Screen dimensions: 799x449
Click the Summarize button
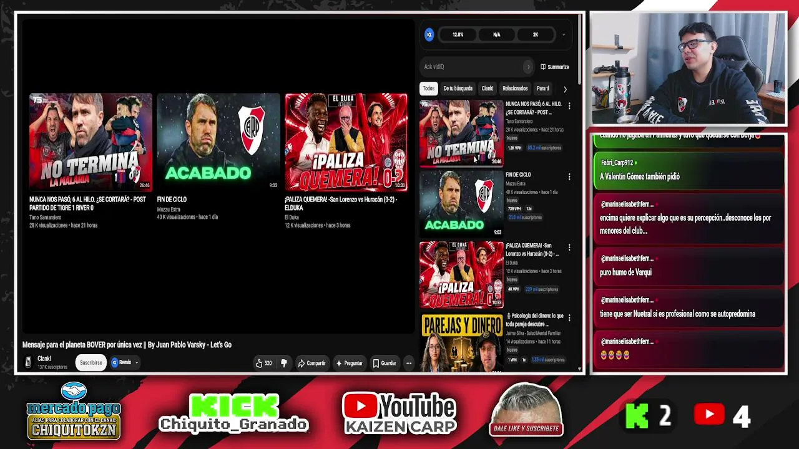(555, 67)
